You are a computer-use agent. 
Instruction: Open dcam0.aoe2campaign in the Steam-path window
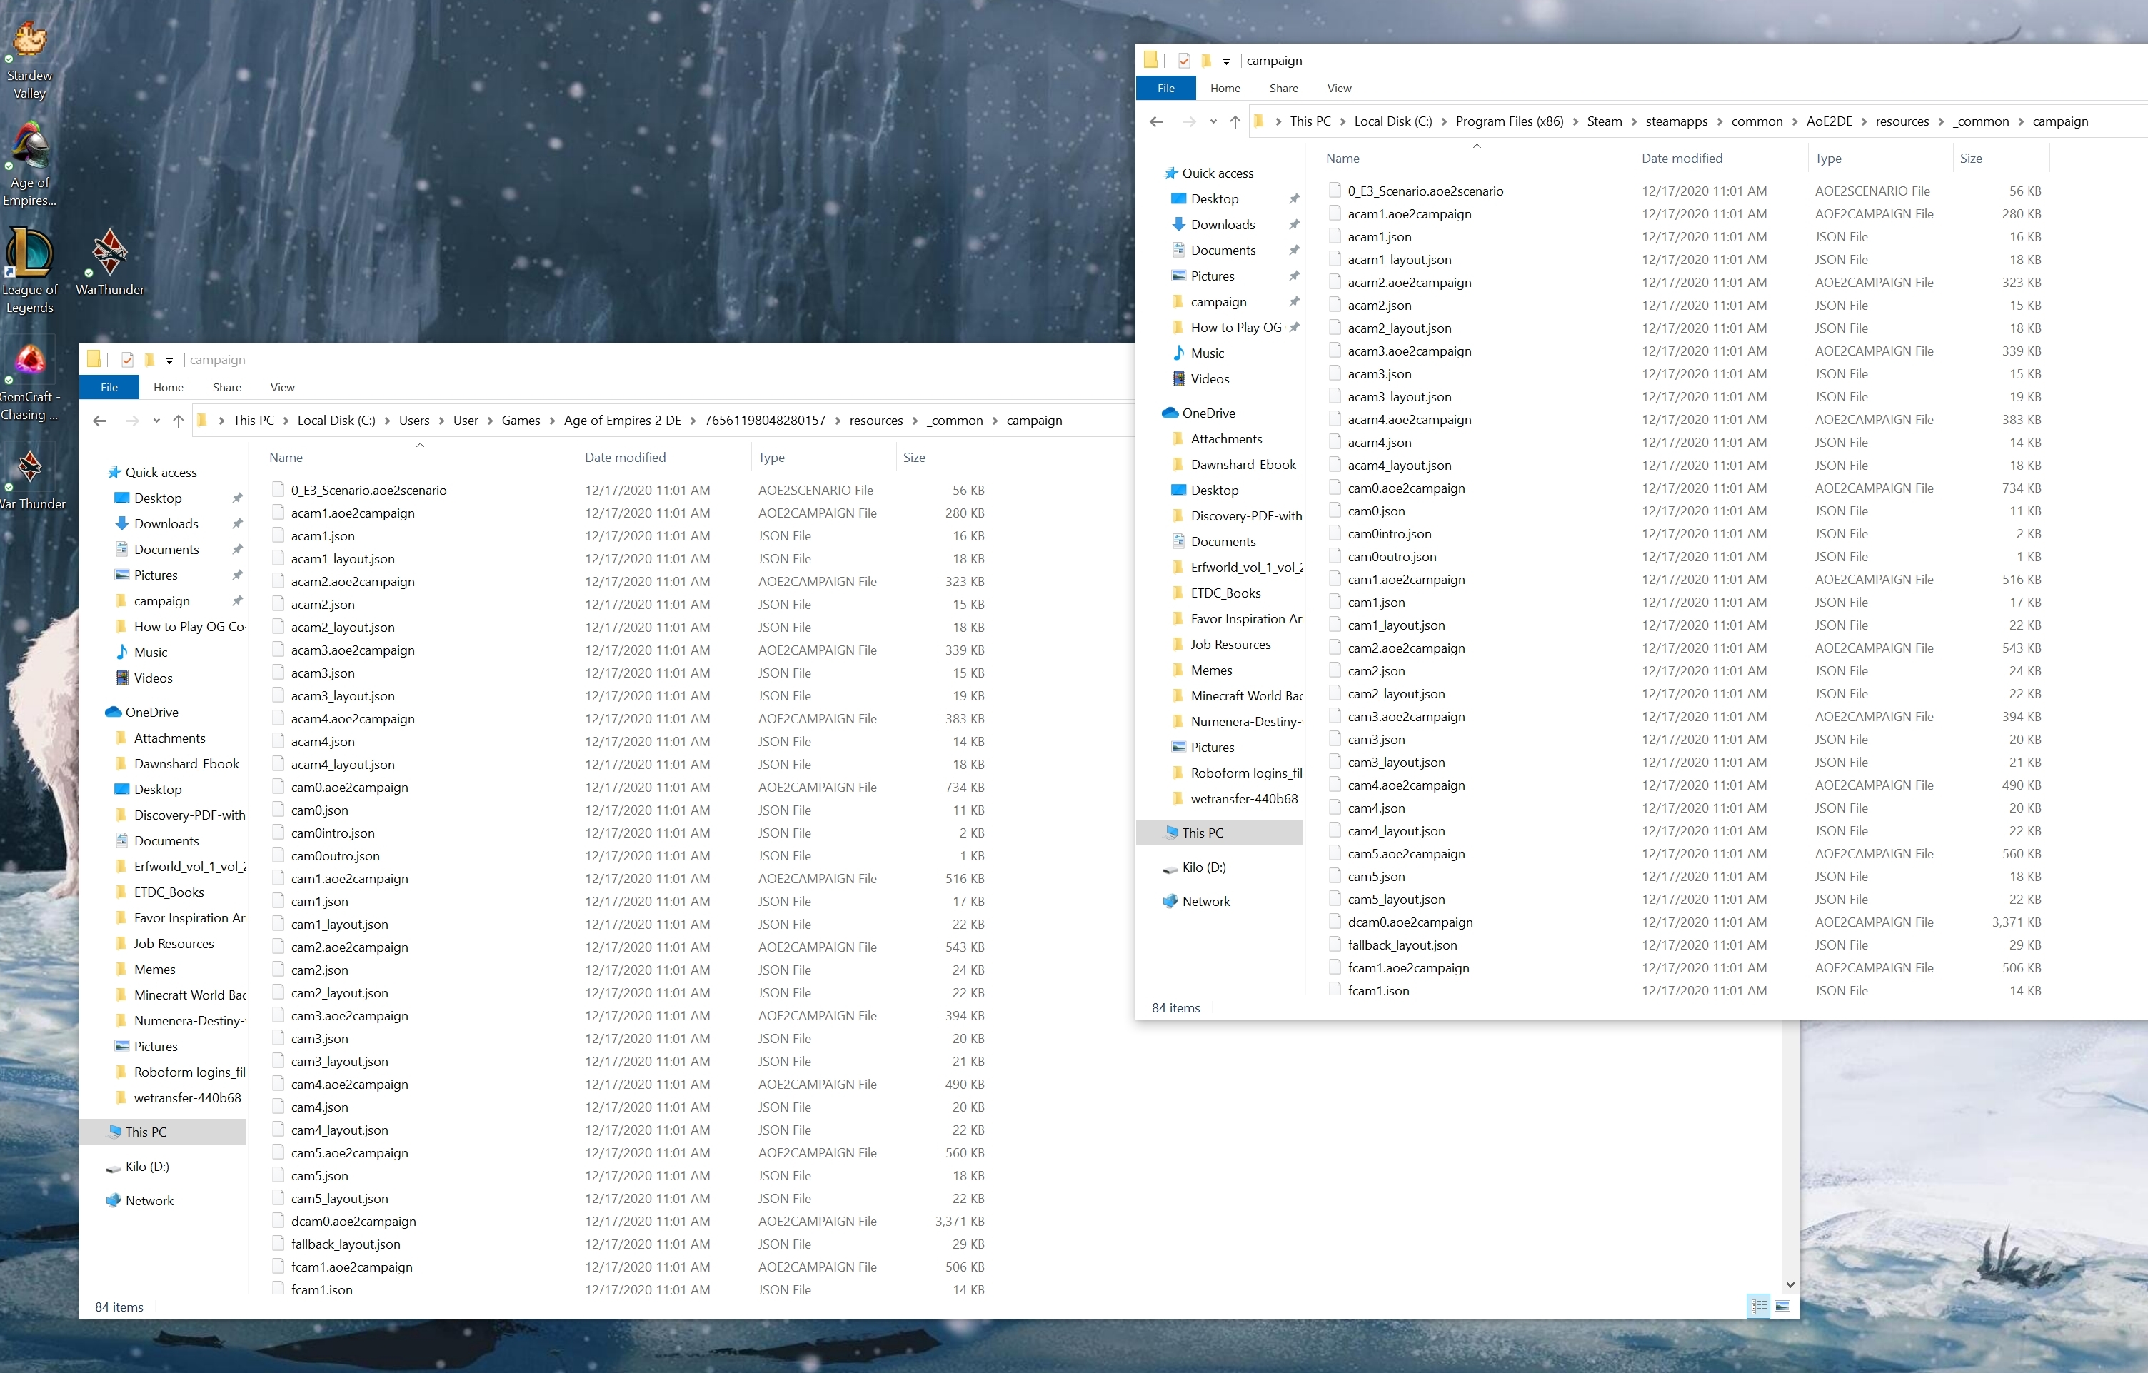pyautogui.click(x=1410, y=922)
